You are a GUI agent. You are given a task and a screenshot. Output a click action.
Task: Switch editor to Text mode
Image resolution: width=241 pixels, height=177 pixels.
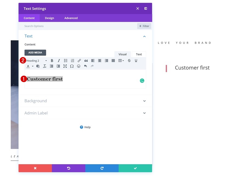pyautogui.click(x=139, y=54)
